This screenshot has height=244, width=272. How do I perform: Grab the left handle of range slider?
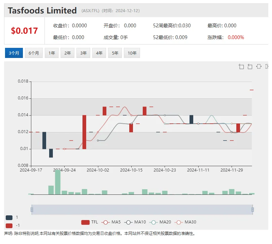pyautogui.click(x=32, y=210)
